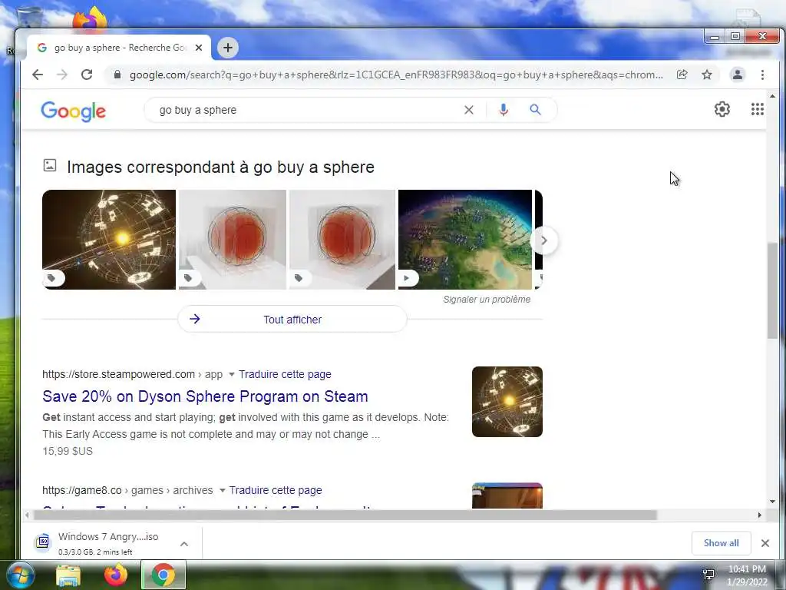Open the Windows Start menu

(x=20, y=575)
